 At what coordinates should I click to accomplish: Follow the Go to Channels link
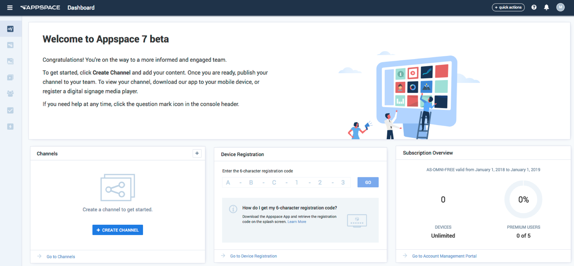[x=61, y=257]
